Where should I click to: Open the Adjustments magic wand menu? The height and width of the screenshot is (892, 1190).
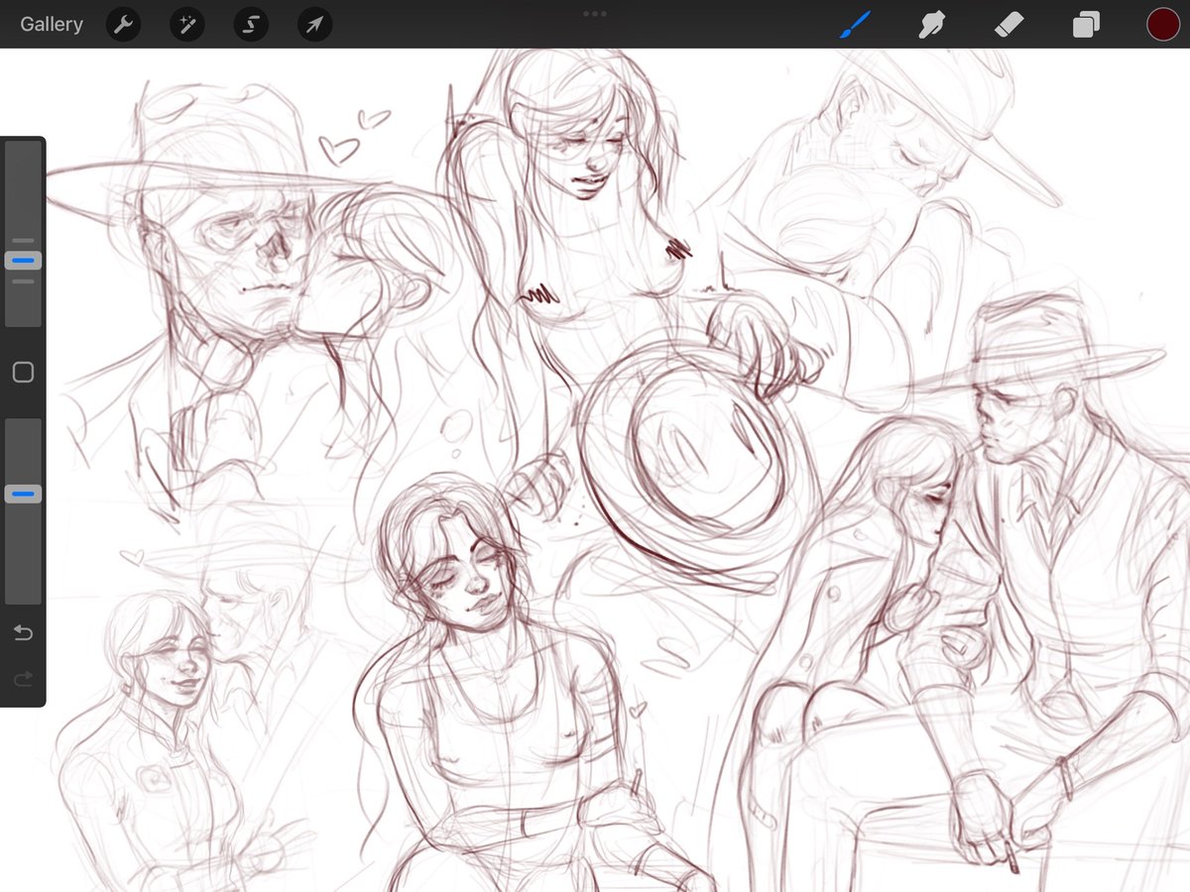pyautogui.click(x=186, y=25)
